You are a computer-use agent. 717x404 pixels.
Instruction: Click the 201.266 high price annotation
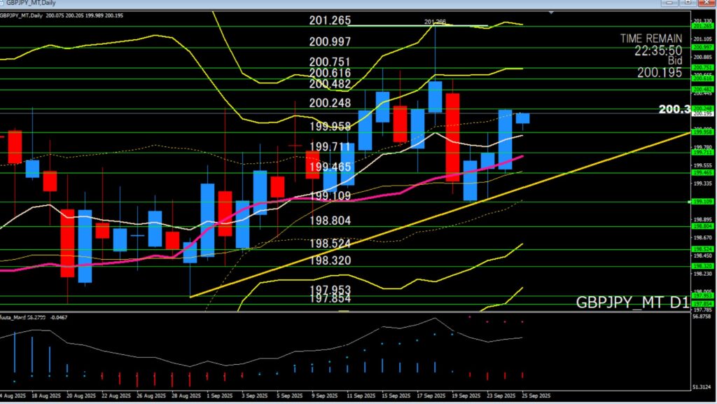point(435,22)
